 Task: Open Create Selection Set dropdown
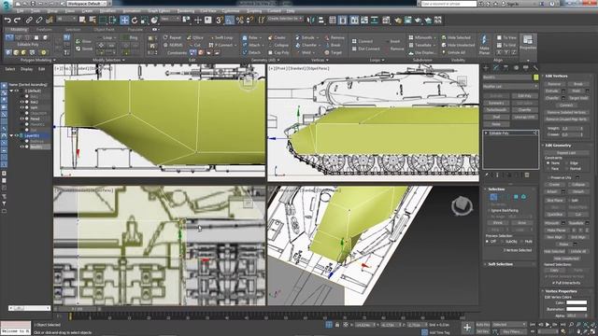285,19
